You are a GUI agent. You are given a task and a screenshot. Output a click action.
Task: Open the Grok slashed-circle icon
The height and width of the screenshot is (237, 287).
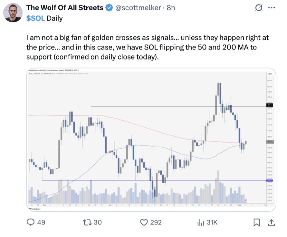click(x=258, y=8)
